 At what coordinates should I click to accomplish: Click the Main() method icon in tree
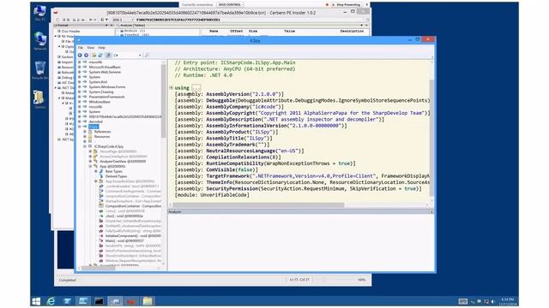(x=101, y=241)
